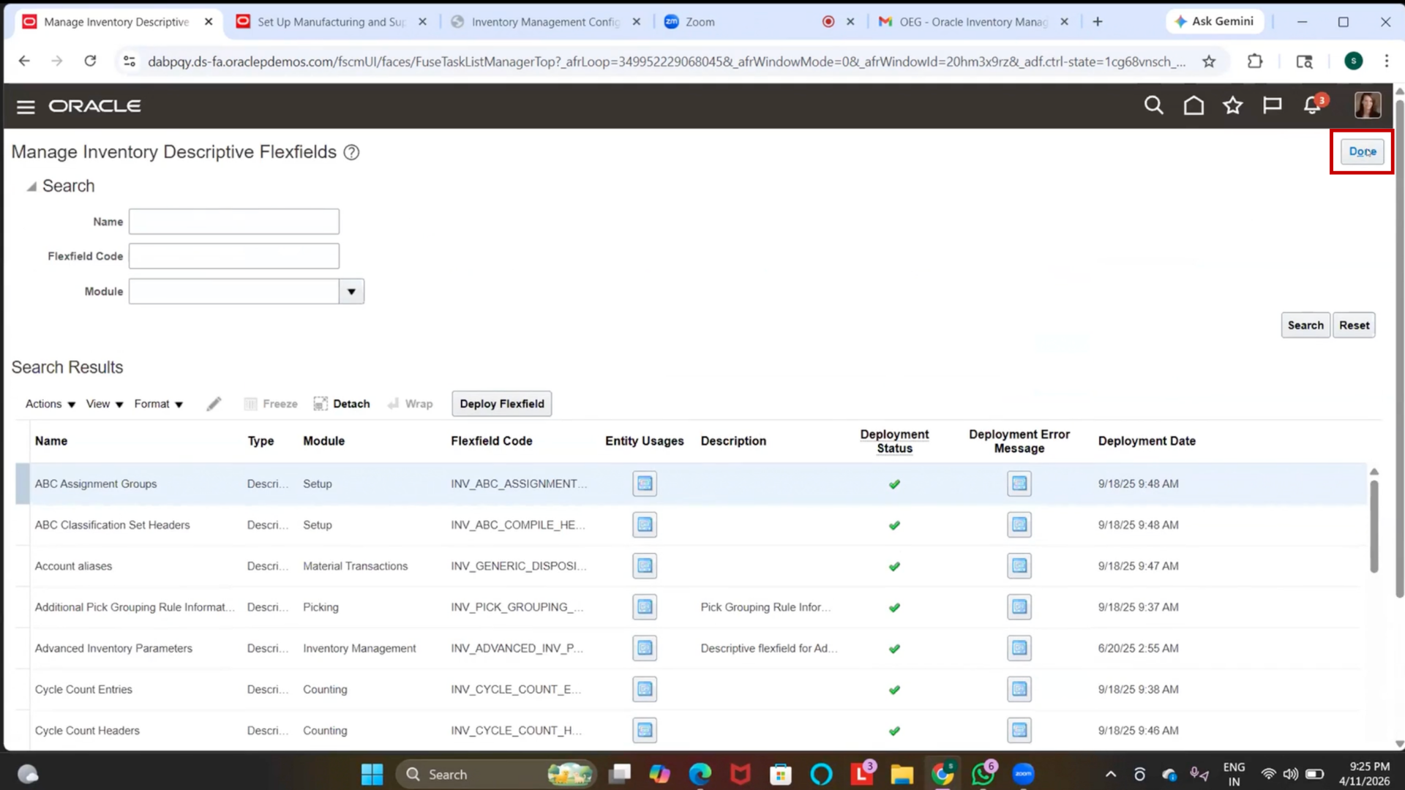View deployment error message for ABC Classification Set Headers
This screenshot has width=1405, height=790.
tap(1019, 524)
